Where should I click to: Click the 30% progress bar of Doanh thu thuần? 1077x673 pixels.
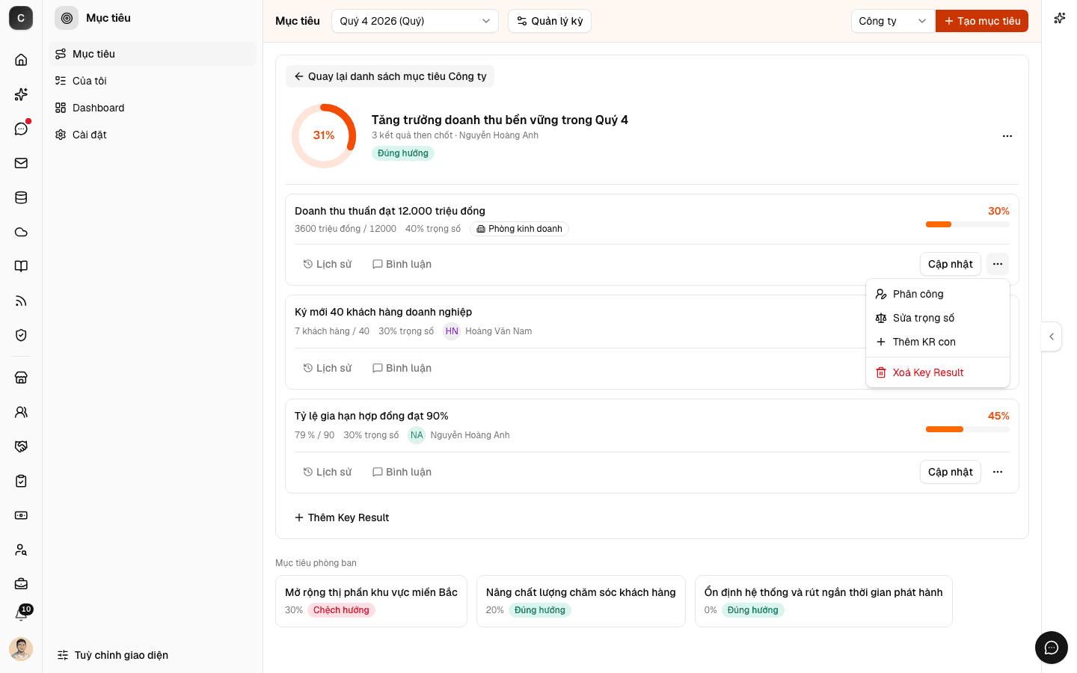pos(967,224)
